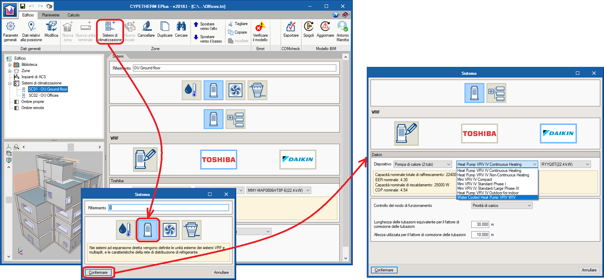Click Confermare in right Sistema dialog

(x=384, y=270)
